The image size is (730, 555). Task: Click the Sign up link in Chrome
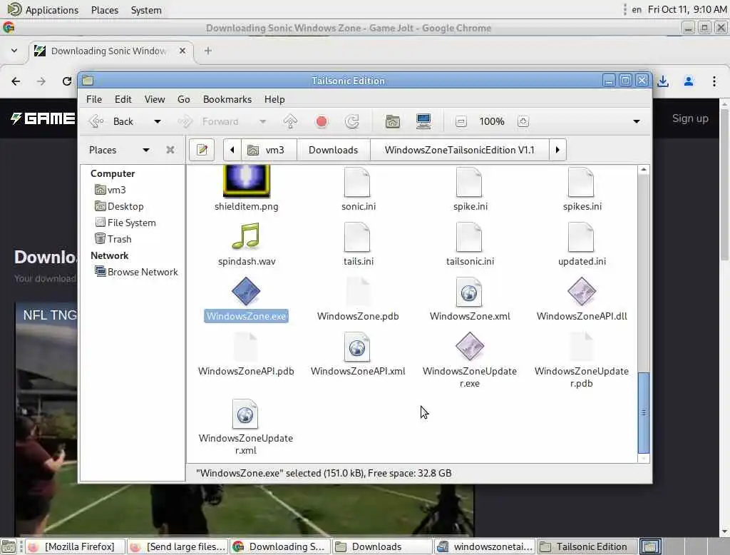click(x=690, y=118)
